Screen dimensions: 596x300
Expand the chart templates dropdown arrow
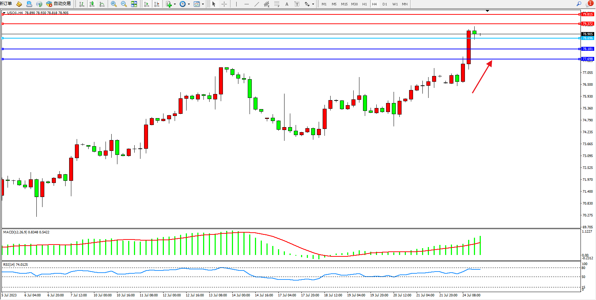203,4
